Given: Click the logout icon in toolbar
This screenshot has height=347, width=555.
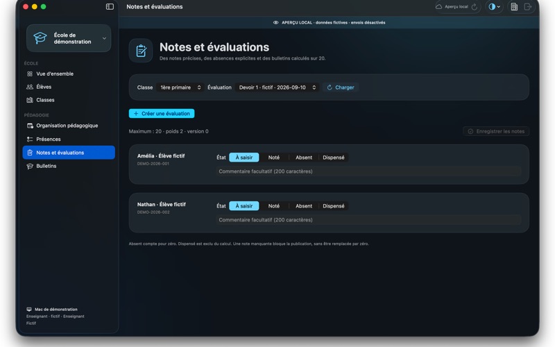Looking at the screenshot, I should tap(528, 7).
